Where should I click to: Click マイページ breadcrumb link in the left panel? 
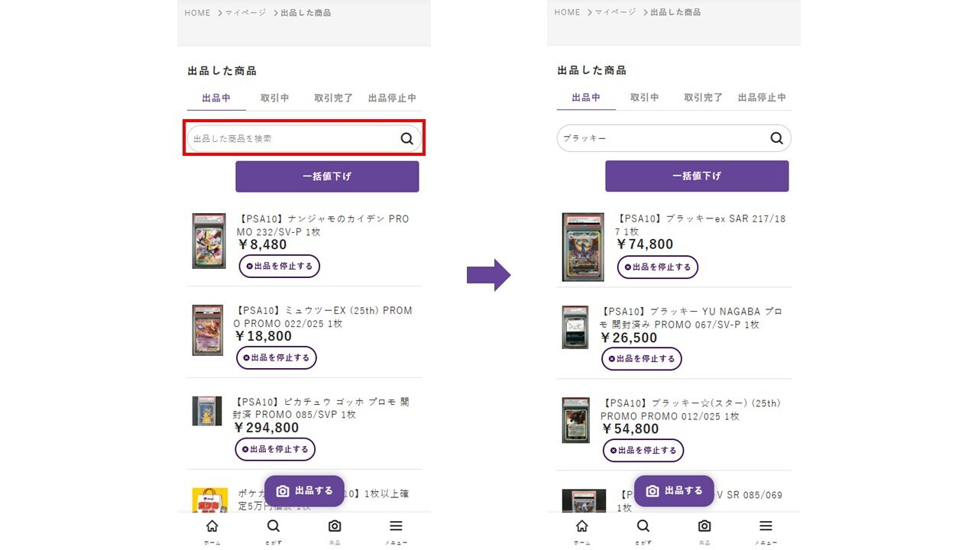pyautogui.click(x=245, y=13)
